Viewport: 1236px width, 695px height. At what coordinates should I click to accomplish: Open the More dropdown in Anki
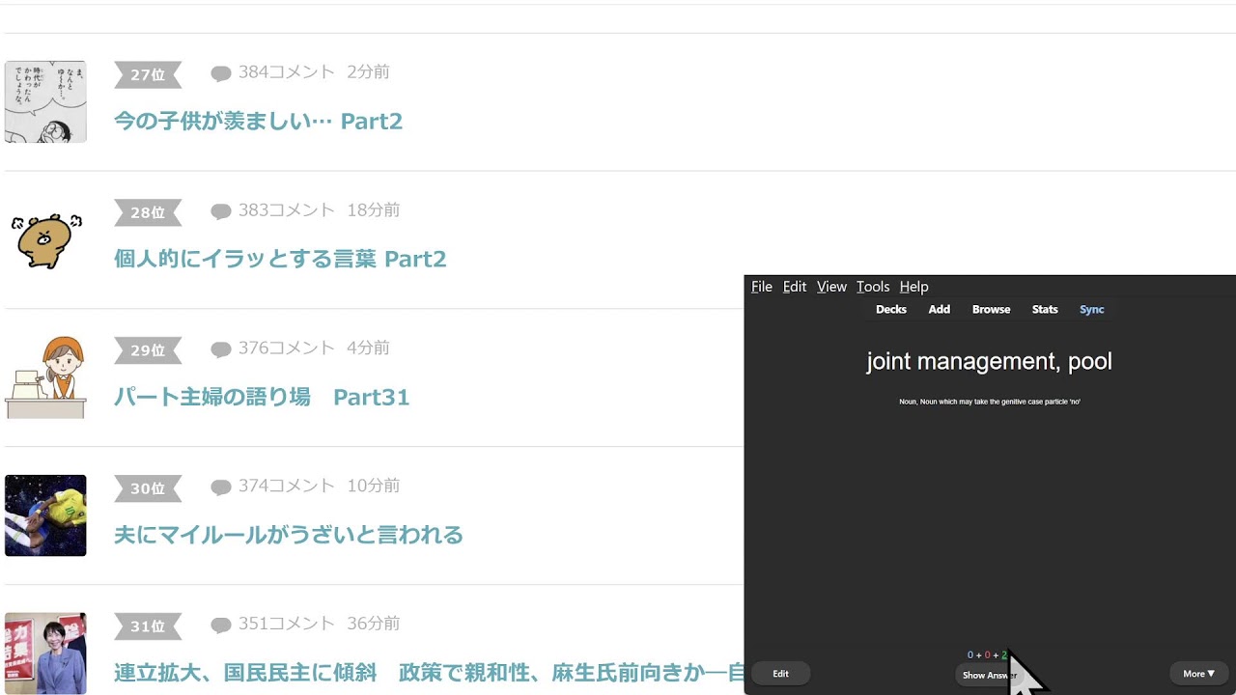(1198, 674)
